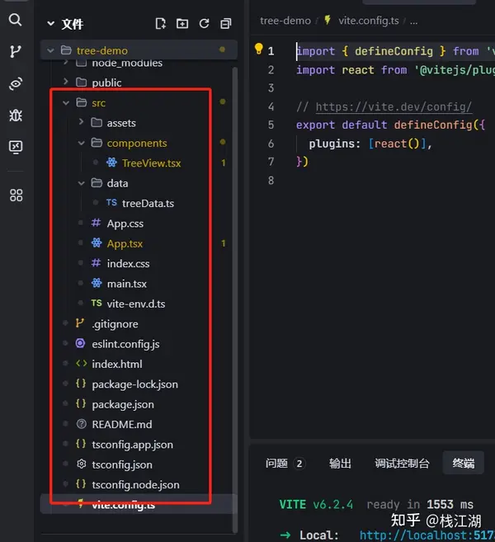The width and height of the screenshot is (495, 542).
Task: Expand the node_modules folder
Action: (x=66, y=63)
